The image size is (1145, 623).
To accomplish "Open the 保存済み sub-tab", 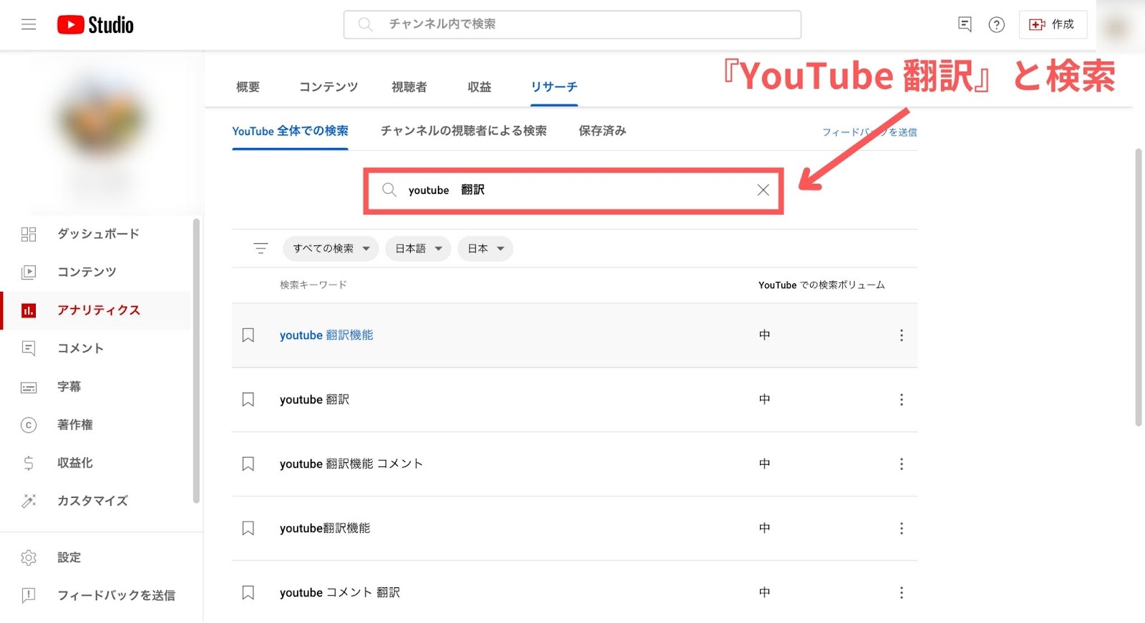I will (603, 131).
